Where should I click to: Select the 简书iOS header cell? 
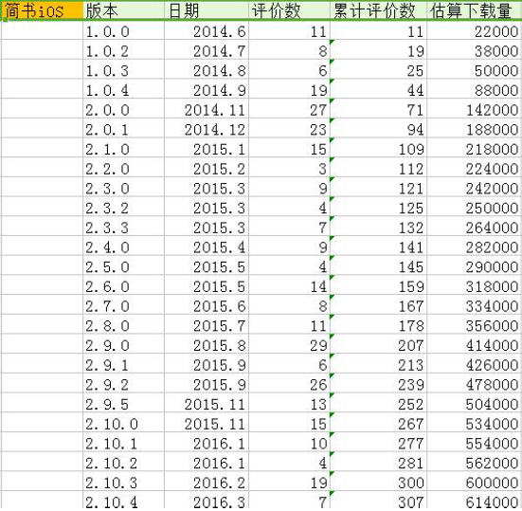click(x=42, y=11)
